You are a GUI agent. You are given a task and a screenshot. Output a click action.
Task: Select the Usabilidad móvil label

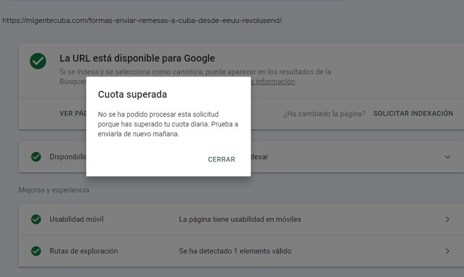tap(76, 219)
